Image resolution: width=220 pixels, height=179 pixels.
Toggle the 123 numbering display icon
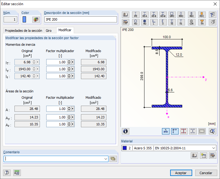tap(202, 131)
